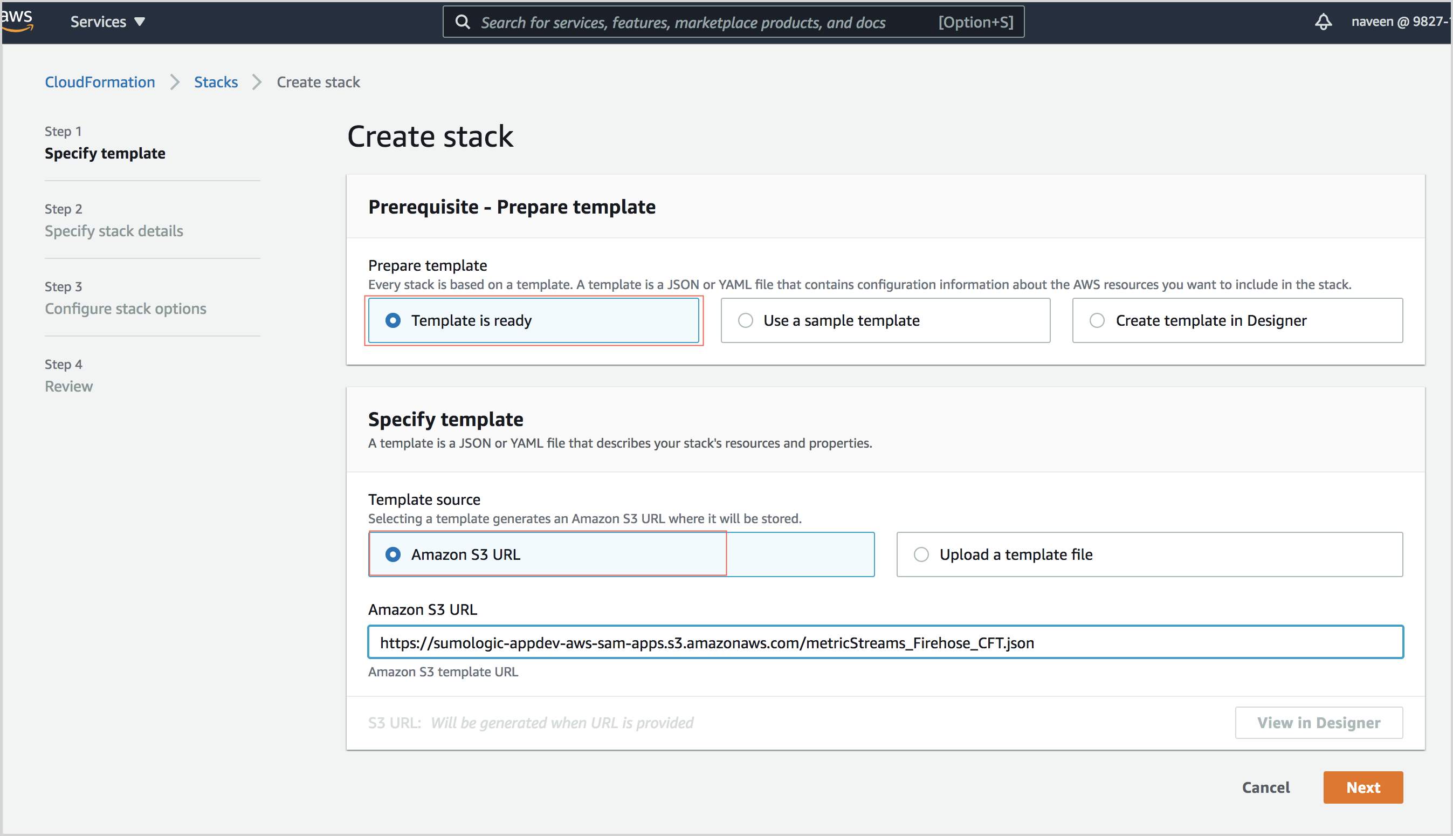Click the search services bar
Image resolution: width=1453 pixels, height=836 pixels.
688,22
